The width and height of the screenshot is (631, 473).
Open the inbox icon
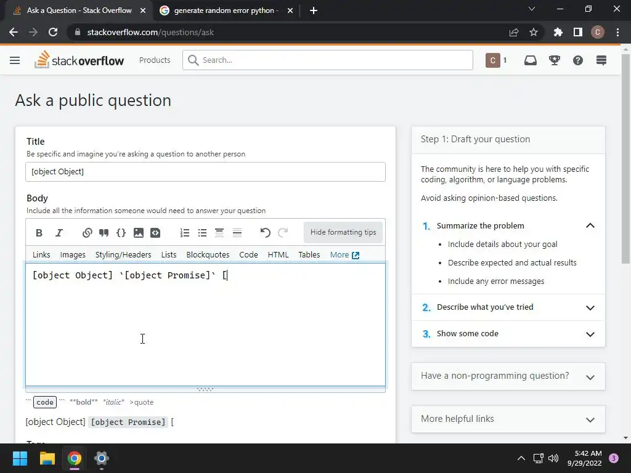tap(531, 60)
